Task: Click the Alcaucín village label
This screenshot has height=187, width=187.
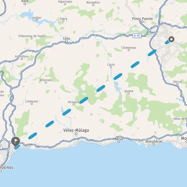Action: click(74, 102)
